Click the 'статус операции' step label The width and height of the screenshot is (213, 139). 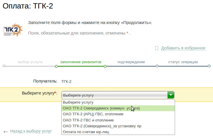[x=183, y=62]
